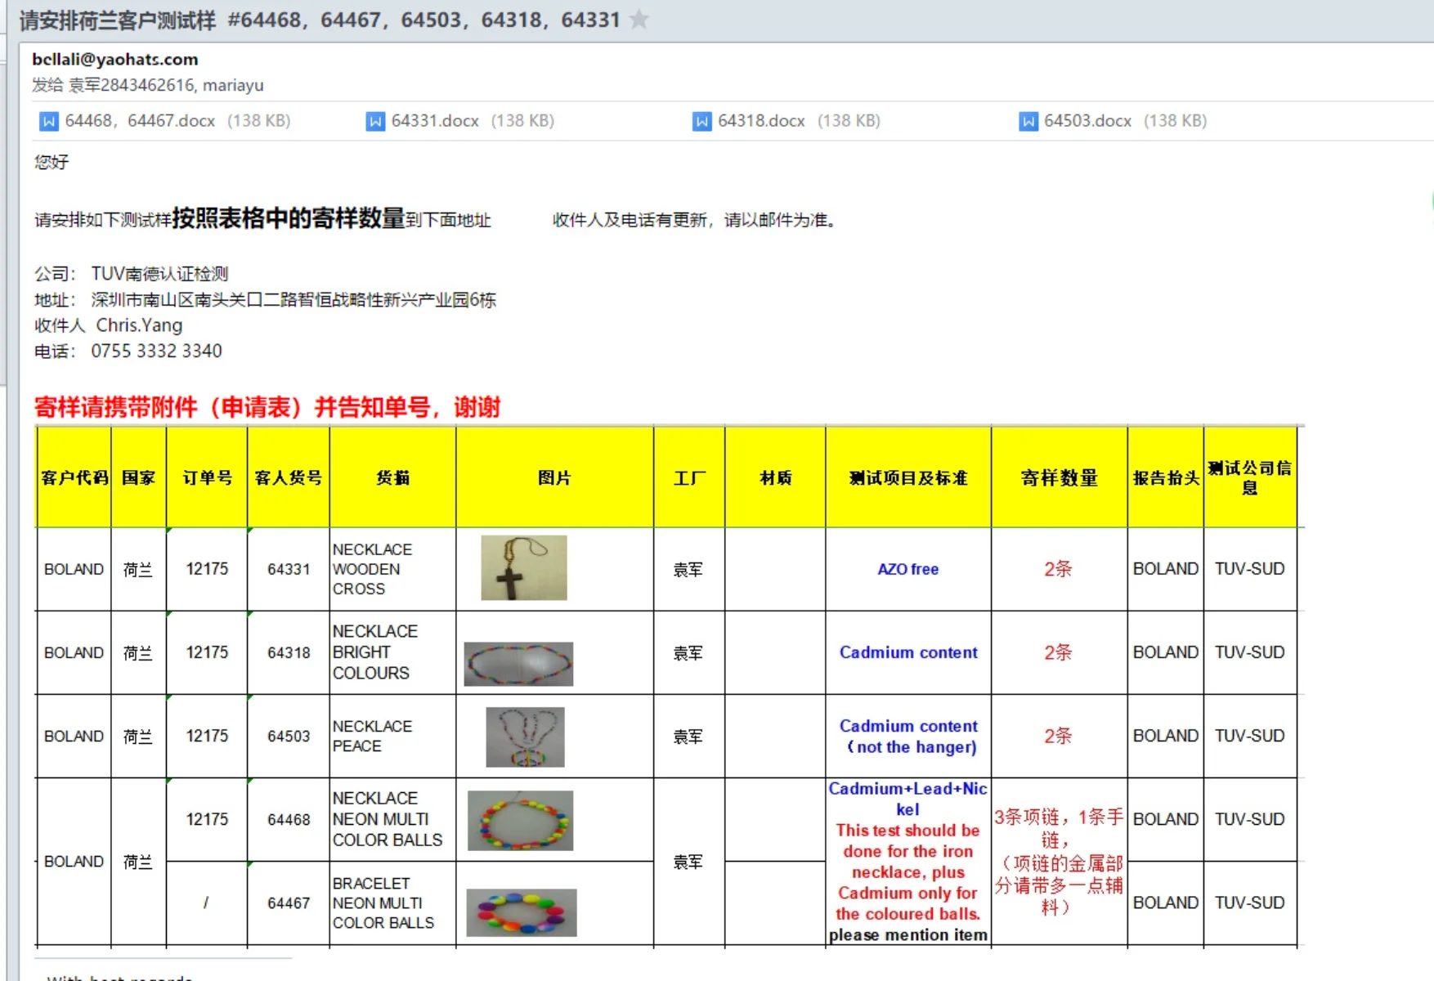The image size is (1434, 981).
Task: Click sender address bcllali@yaohats.com
Action: coord(115,59)
